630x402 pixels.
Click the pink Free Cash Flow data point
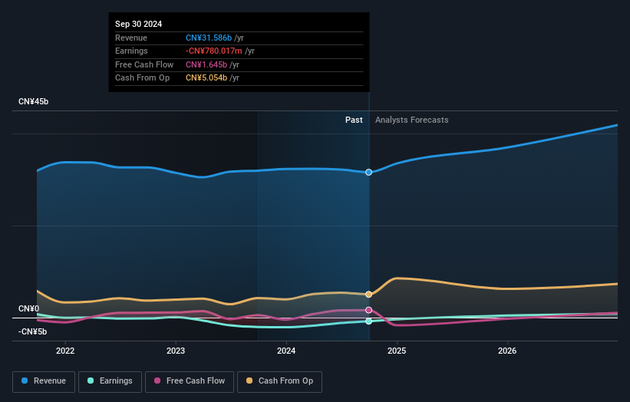coord(368,310)
